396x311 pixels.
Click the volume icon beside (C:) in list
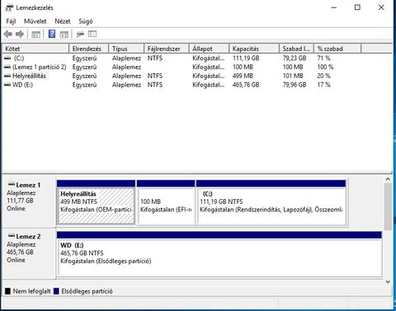(x=7, y=58)
